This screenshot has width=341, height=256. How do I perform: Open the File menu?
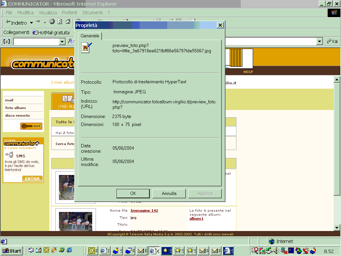9,13
